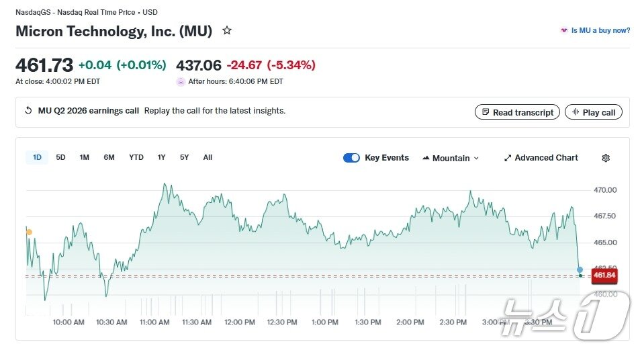The height and width of the screenshot is (350, 640).
Task: Click the orange key event marker on chart
Action: point(29,232)
